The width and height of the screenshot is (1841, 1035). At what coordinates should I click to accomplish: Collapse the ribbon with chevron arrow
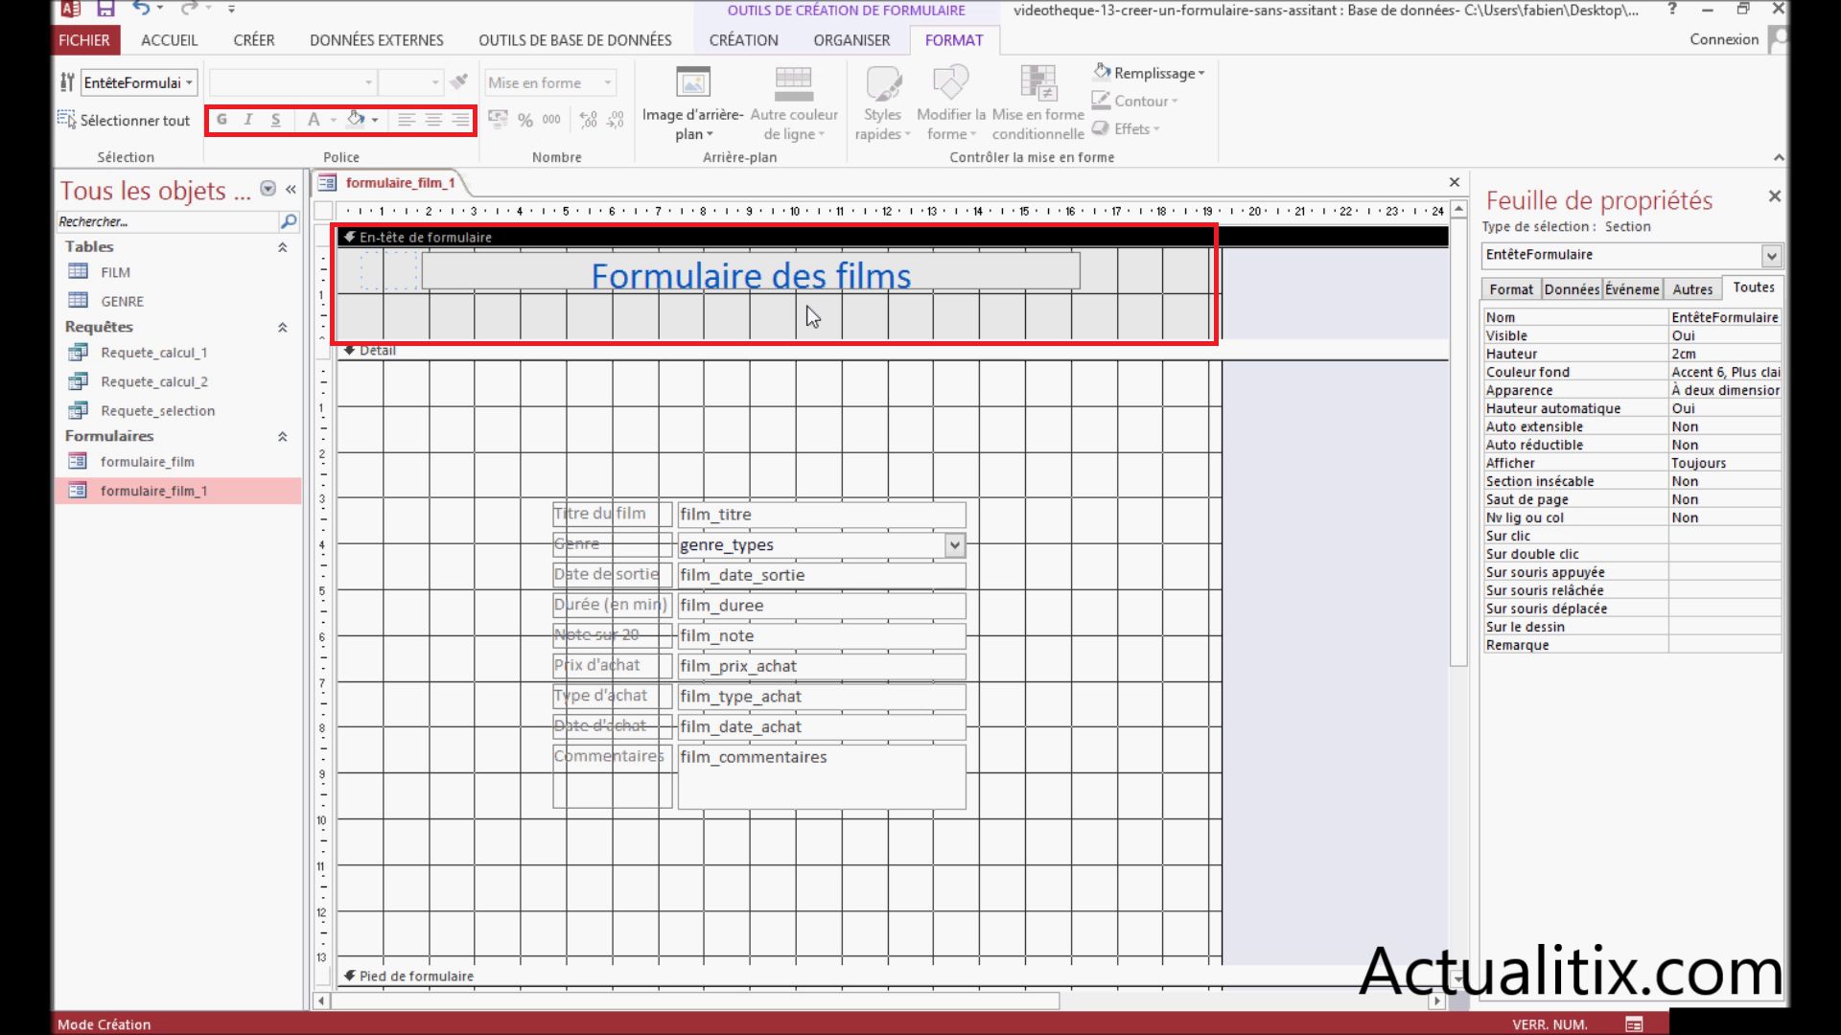[x=1779, y=157]
